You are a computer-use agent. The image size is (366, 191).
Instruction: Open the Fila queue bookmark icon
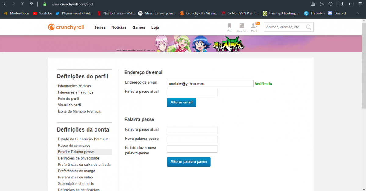point(229,26)
